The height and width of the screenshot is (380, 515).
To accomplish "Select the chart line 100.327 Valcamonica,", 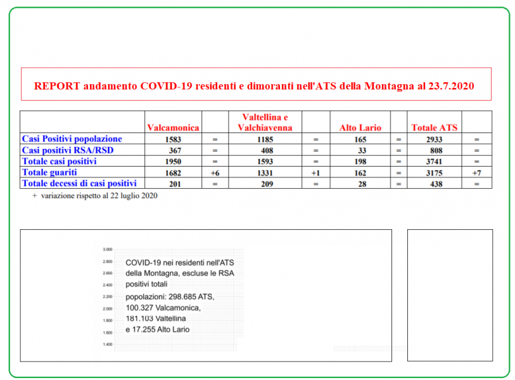I will coord(163,308).
